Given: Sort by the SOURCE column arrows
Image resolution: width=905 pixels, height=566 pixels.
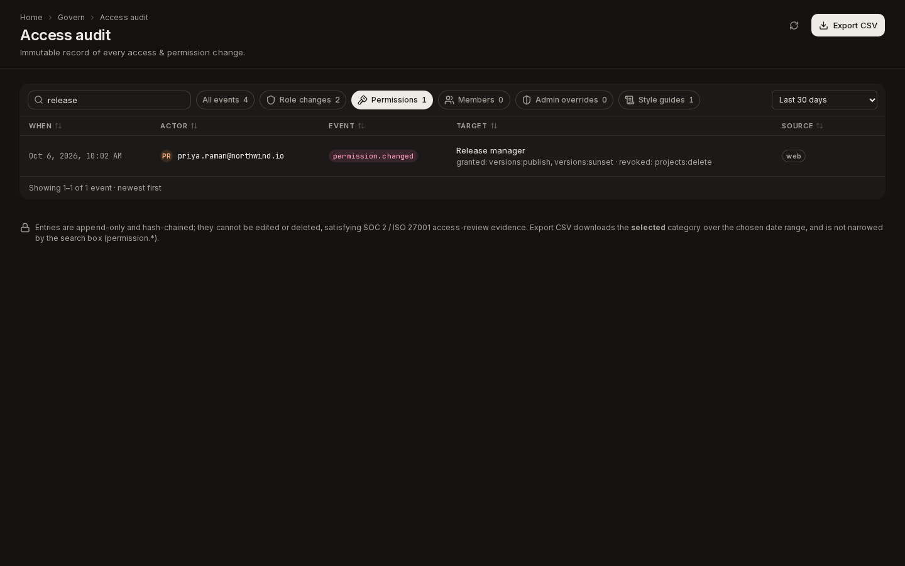Looking at the screenshot, I should pos(820,126).
